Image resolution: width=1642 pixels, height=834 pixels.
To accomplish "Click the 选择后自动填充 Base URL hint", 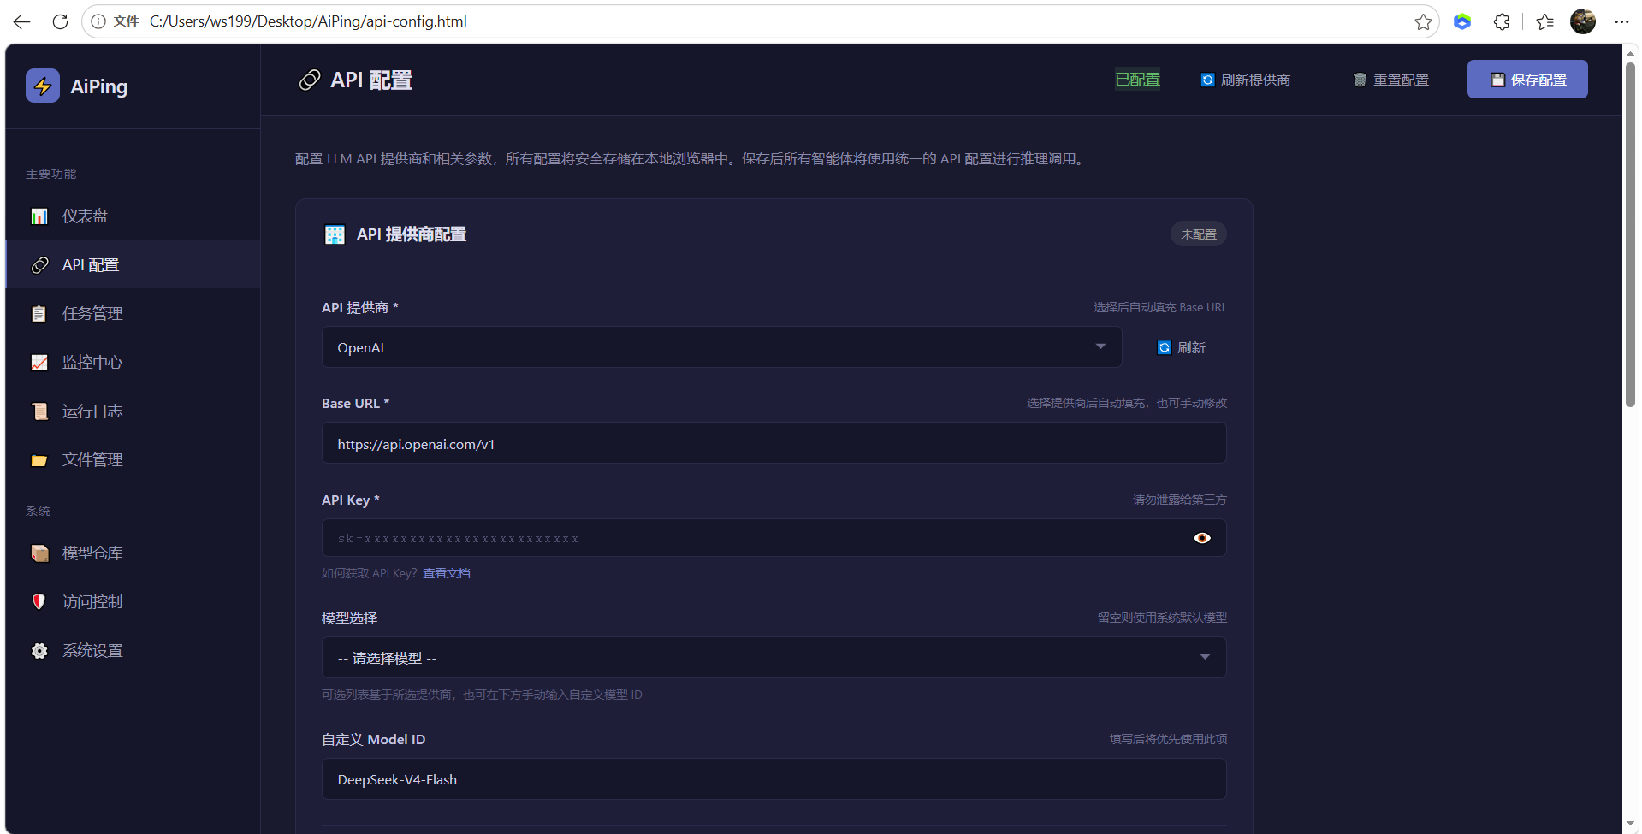I will click(1160, 307).
